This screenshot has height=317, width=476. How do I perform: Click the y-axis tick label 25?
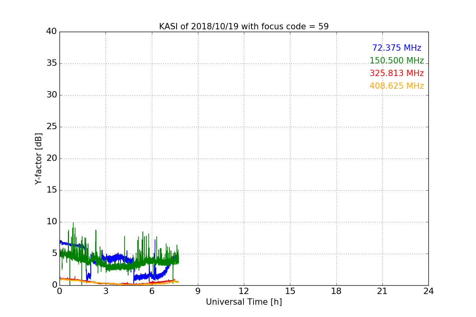coord(52,126)
